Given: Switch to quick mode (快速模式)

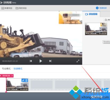Looking at the screenshot, I should click(18, 69).
